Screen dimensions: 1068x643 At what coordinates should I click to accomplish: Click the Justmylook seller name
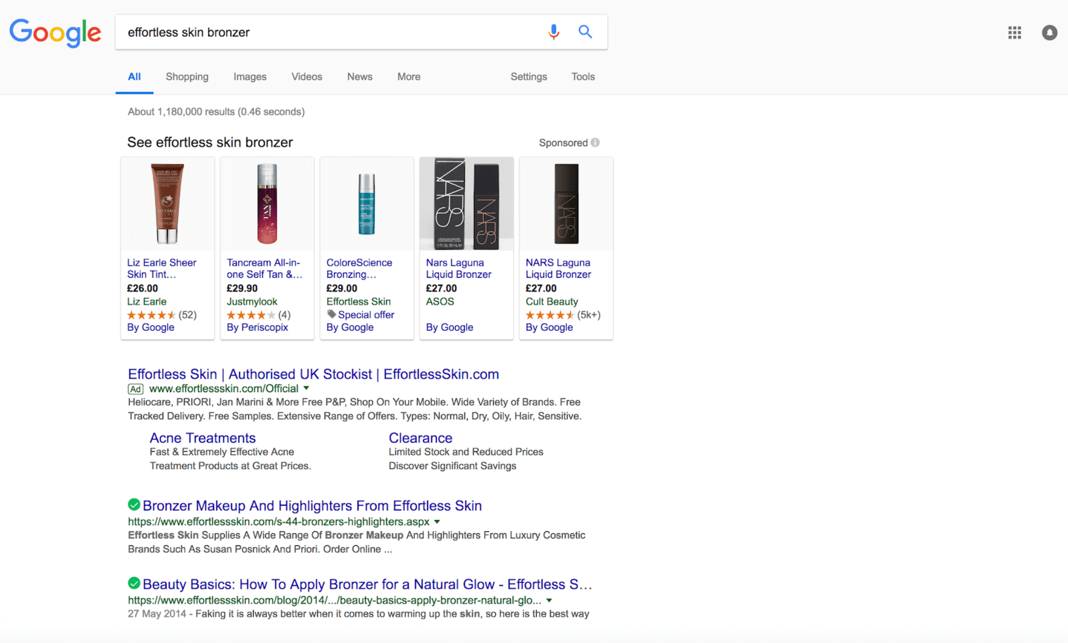pyautogui.click(x=252, y=301)
